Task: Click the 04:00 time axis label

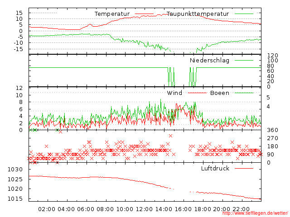Action: 66,209
